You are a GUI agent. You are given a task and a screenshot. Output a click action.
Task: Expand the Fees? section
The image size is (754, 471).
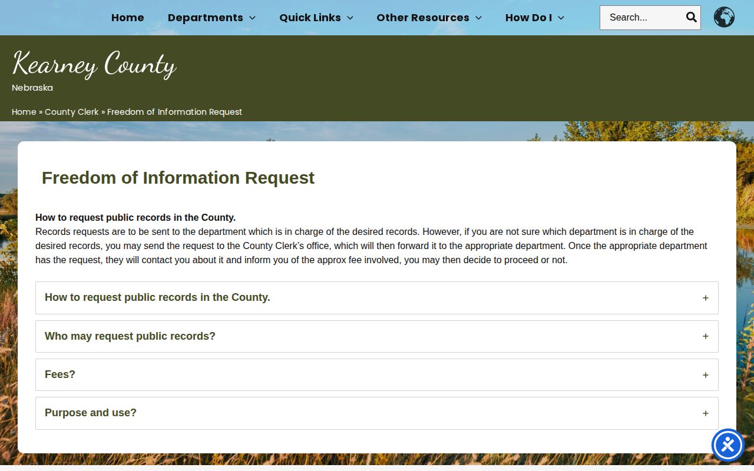pos(377,374)
